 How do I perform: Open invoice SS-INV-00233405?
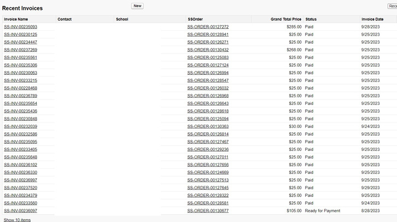coord(21,149)
